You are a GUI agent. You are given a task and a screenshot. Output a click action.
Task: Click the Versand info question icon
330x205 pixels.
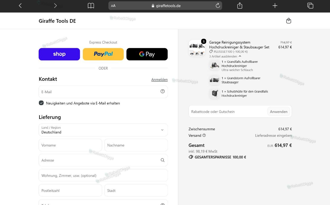[x=204, y=135]
